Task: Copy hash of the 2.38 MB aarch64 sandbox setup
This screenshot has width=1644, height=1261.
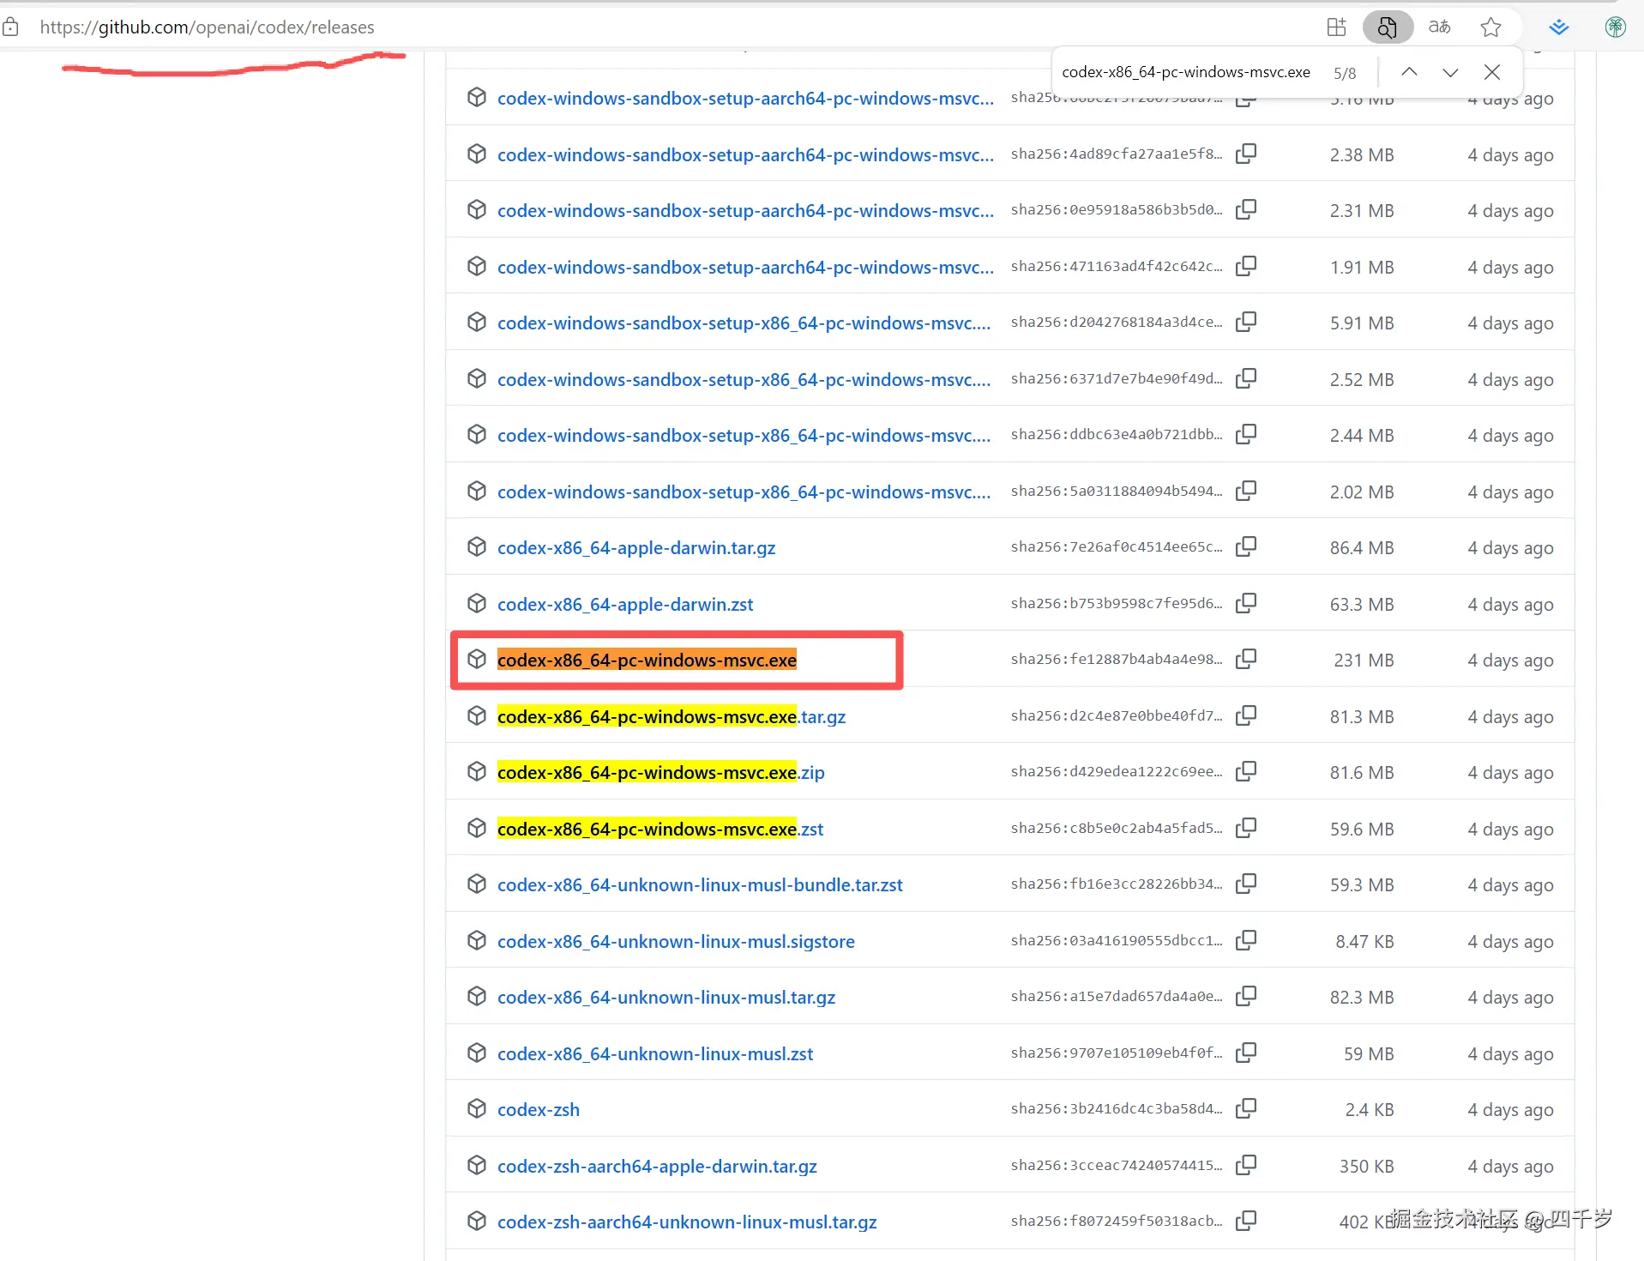Action: pos(1246,154)
